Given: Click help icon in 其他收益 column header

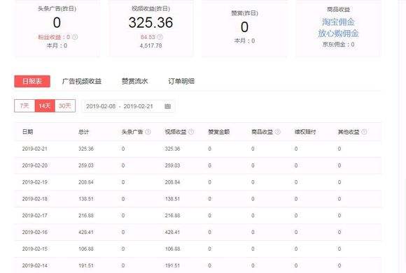Looking at the screenshot, I should pos(364,132).
